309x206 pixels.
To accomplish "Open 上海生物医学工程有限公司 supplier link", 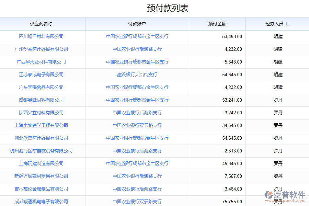I will [41, 125].
